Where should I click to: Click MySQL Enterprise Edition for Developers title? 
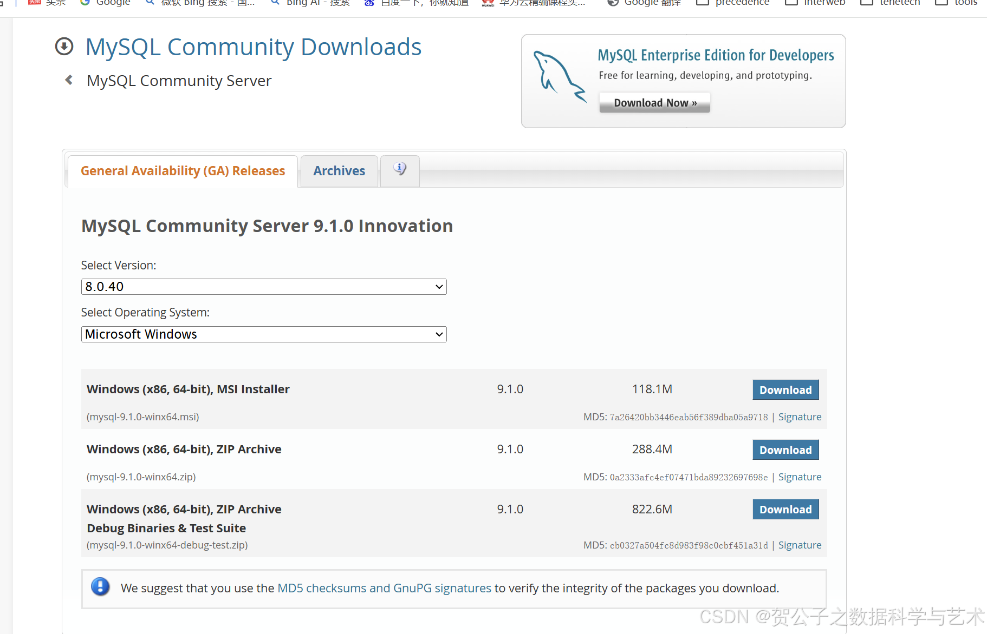point(716,55)
